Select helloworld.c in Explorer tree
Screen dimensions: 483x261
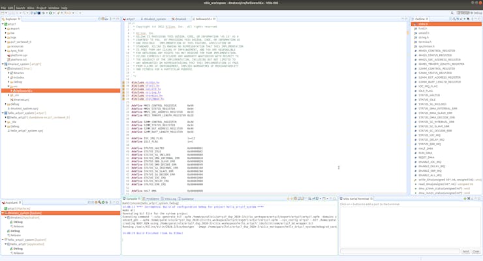[24, 91]
